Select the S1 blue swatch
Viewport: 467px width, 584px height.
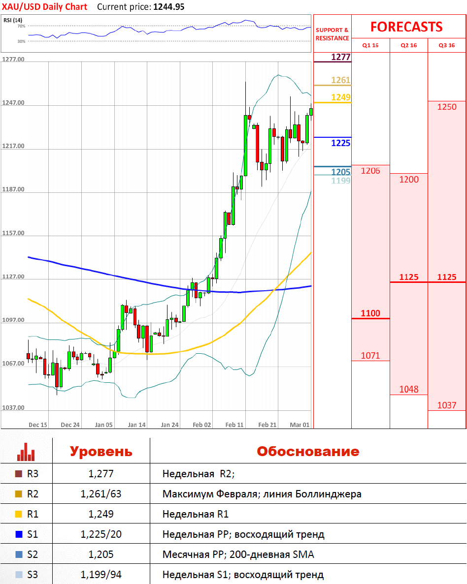coord(19,534)
